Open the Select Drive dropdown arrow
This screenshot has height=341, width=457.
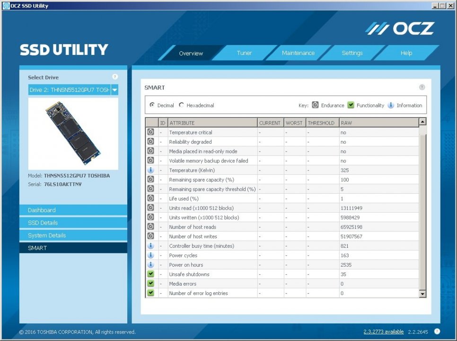click(x=114, y=90)
